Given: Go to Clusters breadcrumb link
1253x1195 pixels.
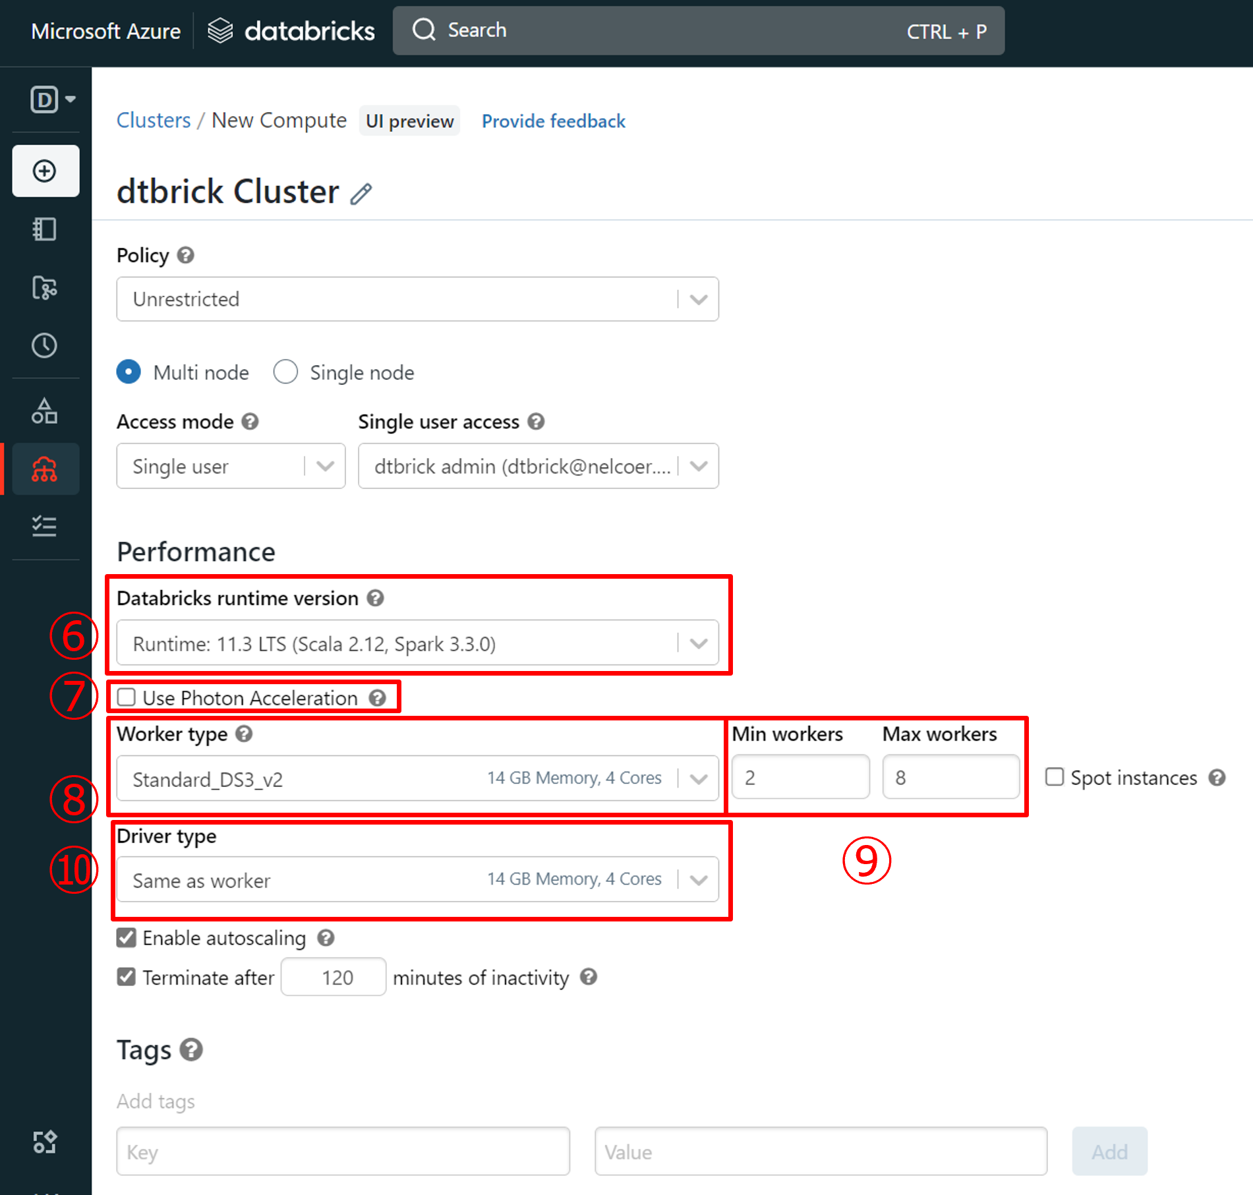Looking at the screenshot, I should click(154, 121).
